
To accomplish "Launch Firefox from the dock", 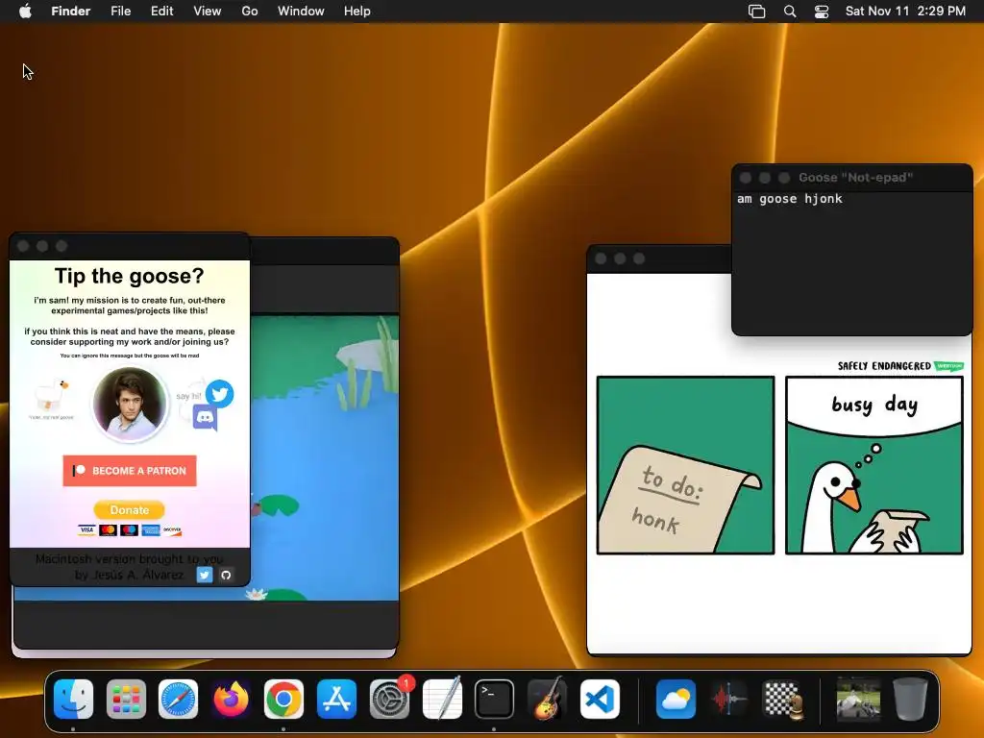I will click(x=231, y=699).
